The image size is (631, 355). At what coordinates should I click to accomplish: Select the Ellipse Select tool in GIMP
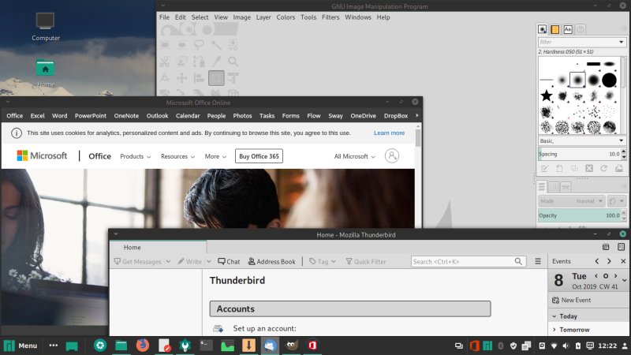point(182,45)
